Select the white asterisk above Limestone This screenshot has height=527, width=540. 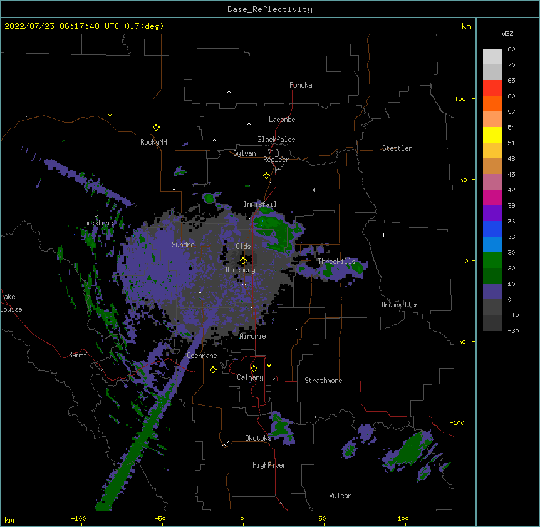pos(96,217)
